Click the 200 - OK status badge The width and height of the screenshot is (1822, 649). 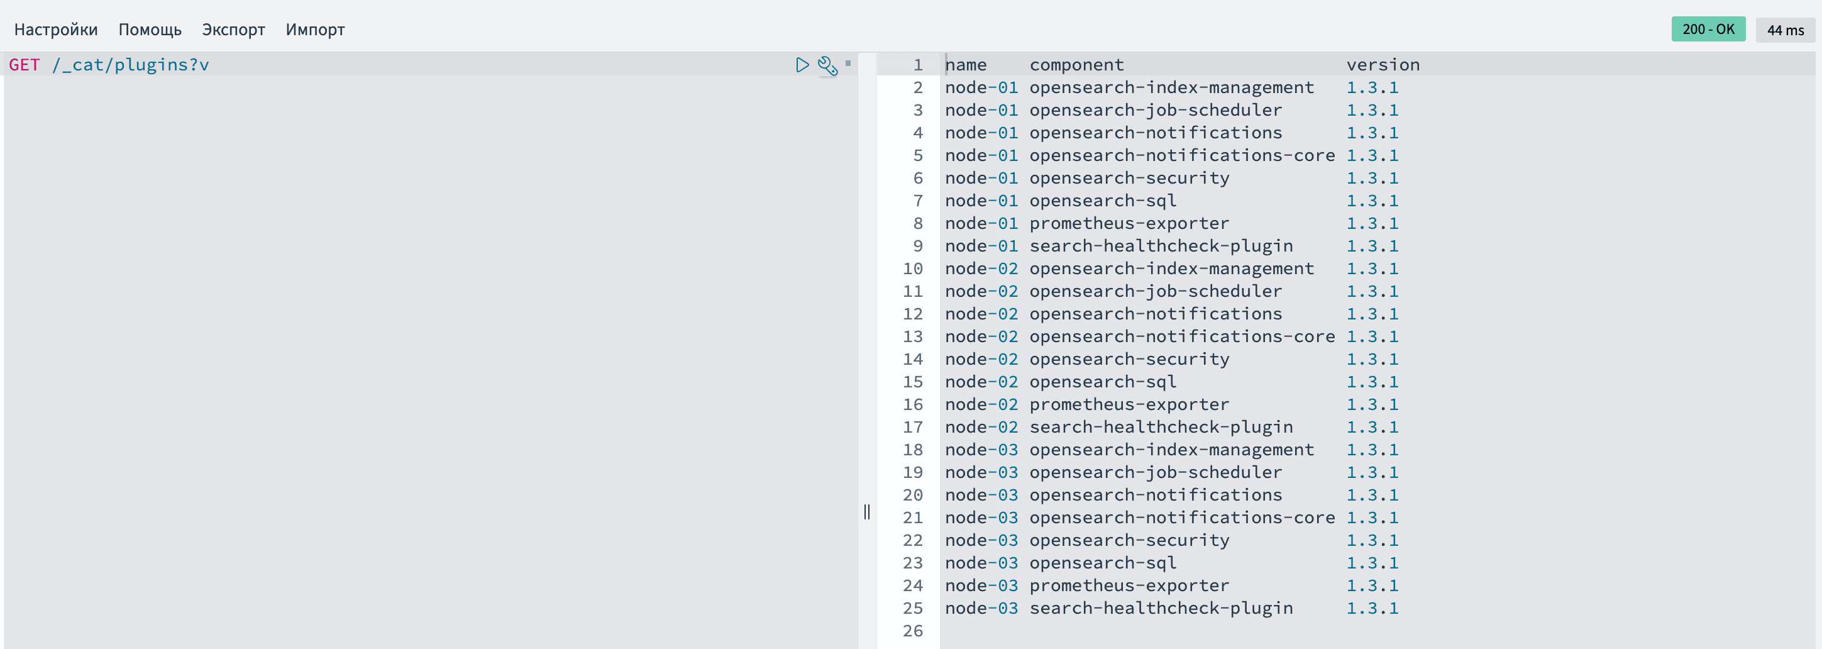[x=1708, y=29]
